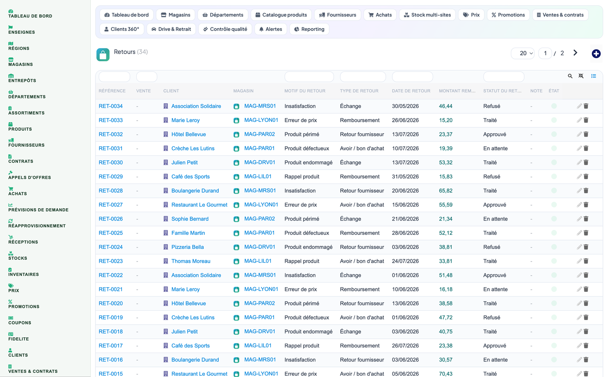Click the Statut du retour filter field
This screenshot has width=610, height=377.
[504, 77]
